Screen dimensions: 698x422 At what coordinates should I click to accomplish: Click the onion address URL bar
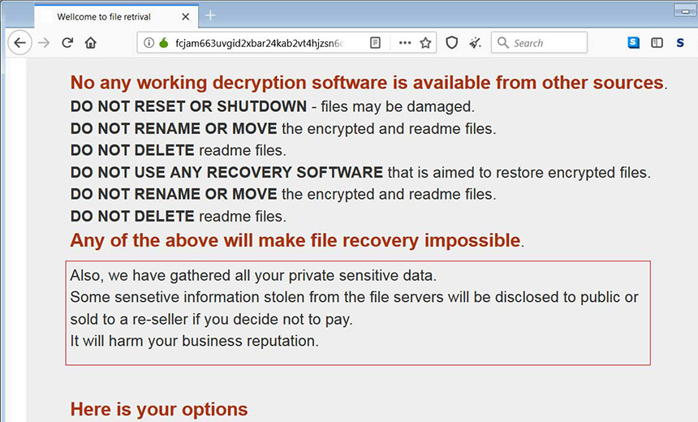(260, 43)
